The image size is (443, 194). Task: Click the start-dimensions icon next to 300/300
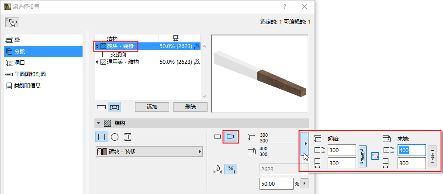click(251, 137)
